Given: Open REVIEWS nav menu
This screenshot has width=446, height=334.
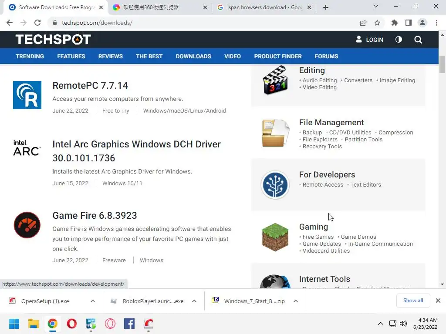Looking at the screenshot, I should (x=110, y=56).
